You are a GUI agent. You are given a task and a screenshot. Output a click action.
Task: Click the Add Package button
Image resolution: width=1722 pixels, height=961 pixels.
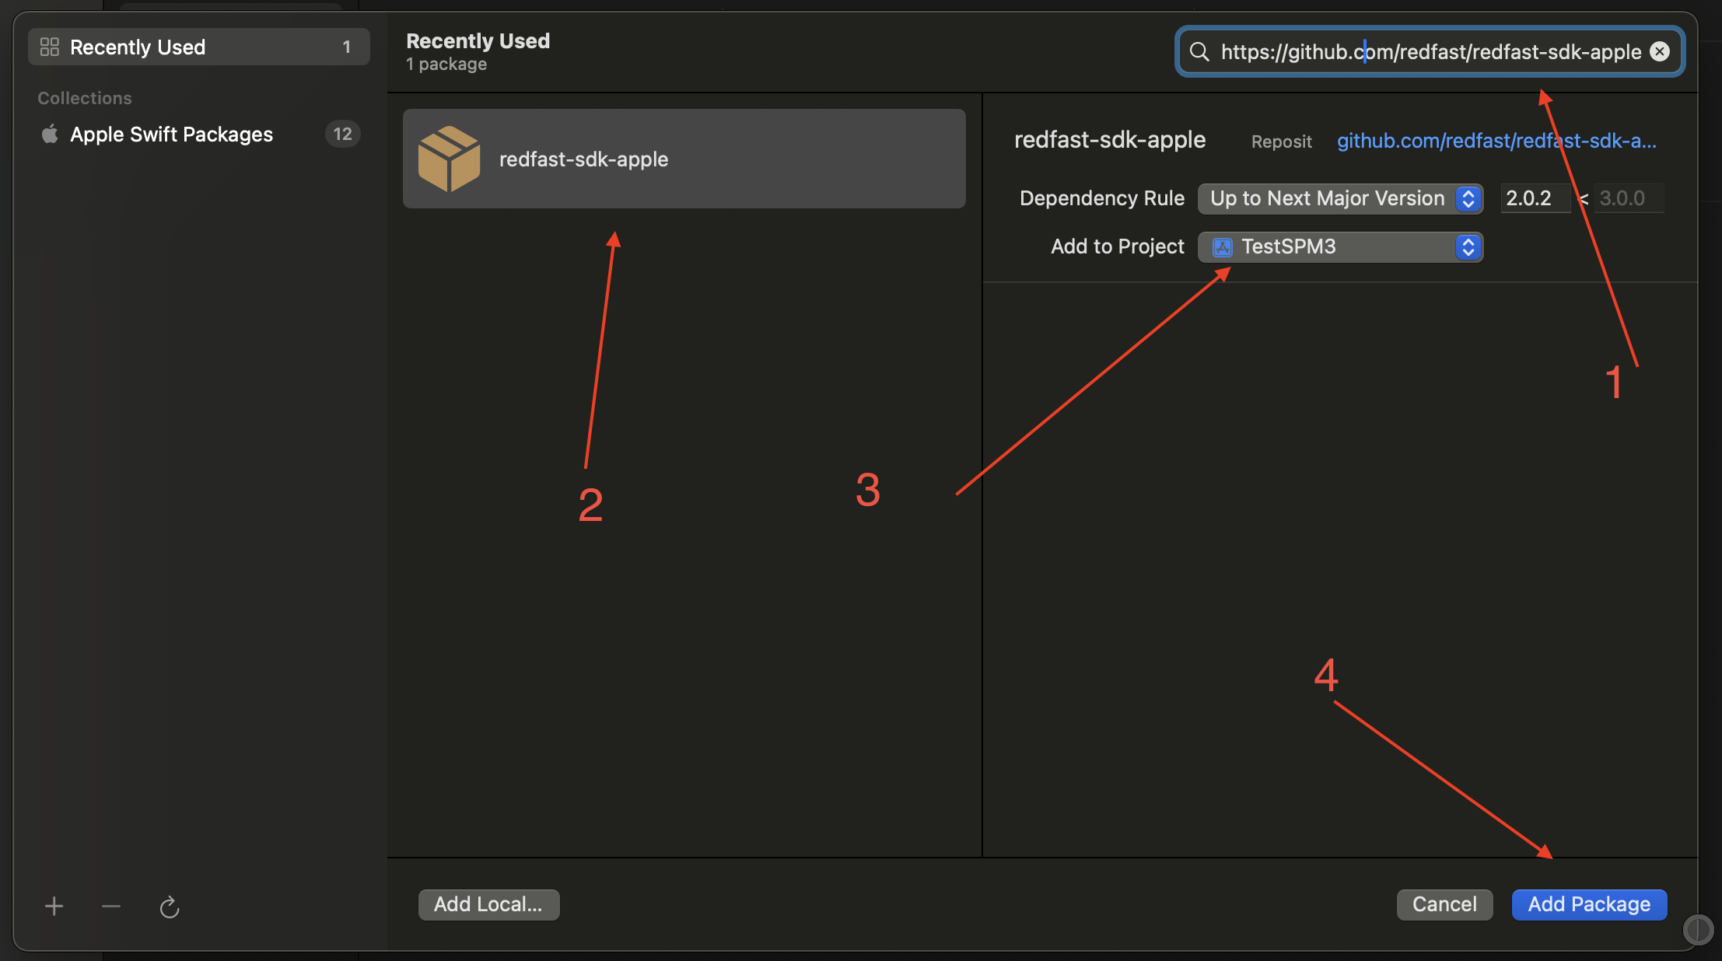(1589, 904)
